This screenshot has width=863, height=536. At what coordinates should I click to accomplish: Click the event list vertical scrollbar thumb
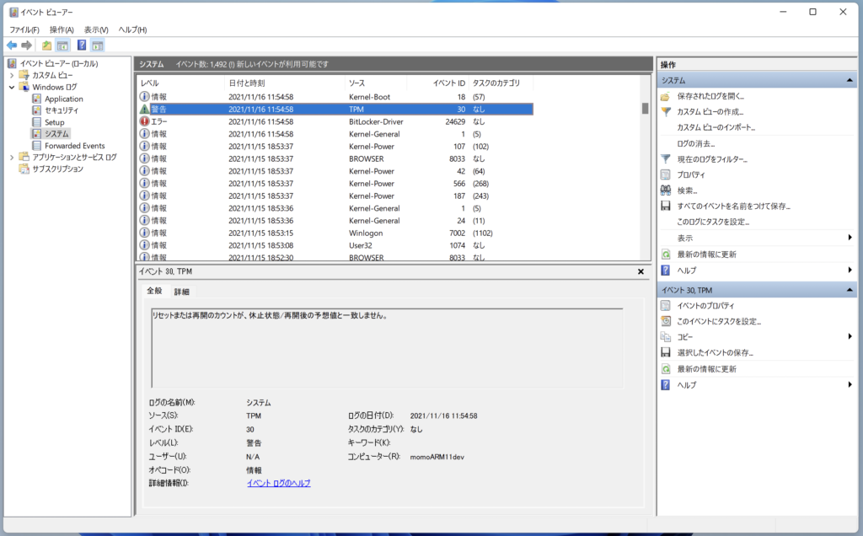(x=645, y=108)
